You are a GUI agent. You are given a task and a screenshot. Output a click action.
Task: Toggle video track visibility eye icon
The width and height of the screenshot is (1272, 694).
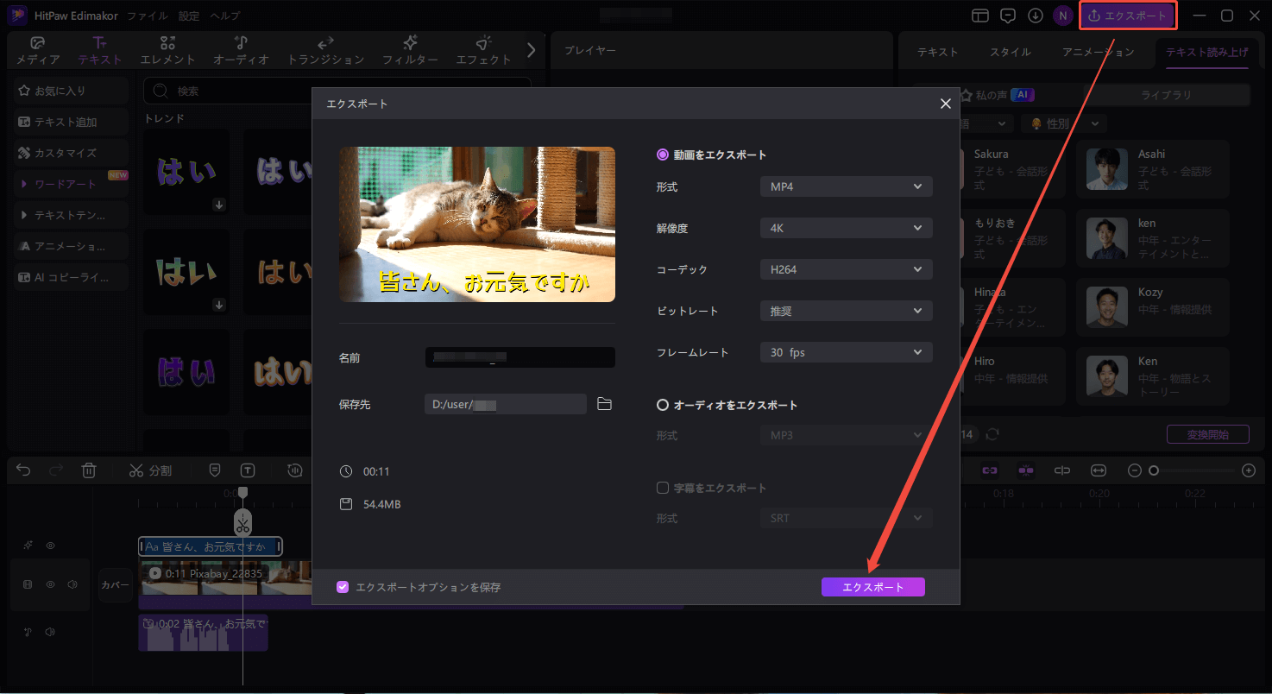coord(50,584)
